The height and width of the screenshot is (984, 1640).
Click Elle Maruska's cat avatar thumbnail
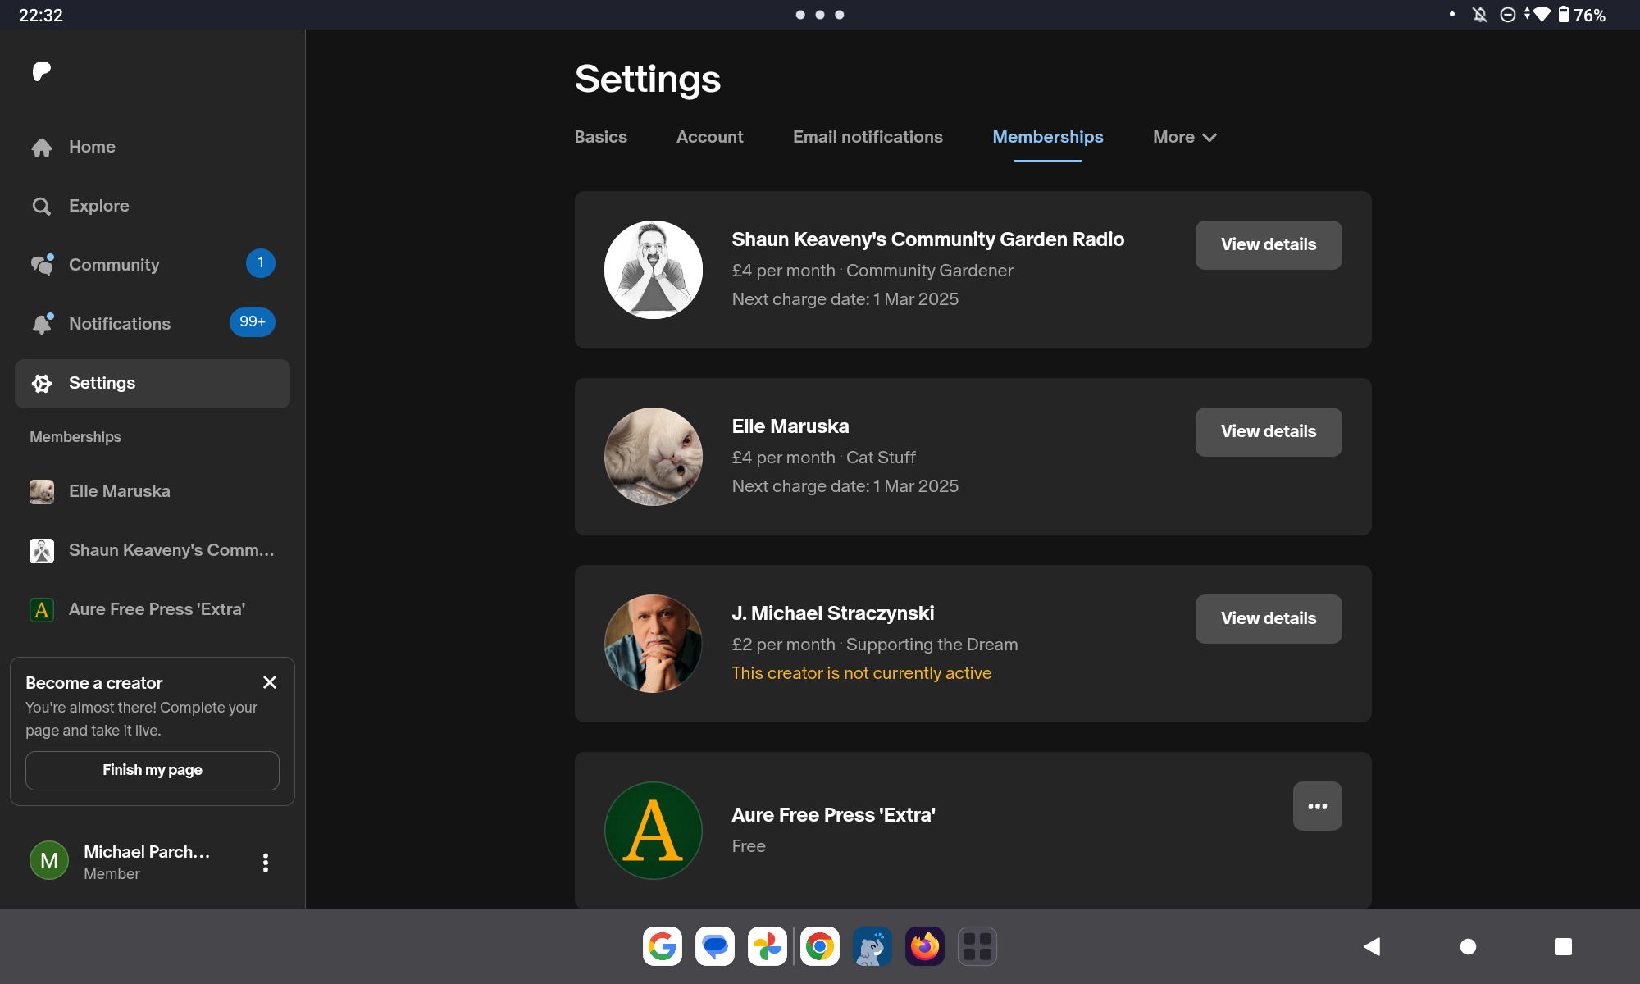pos(653,457)
